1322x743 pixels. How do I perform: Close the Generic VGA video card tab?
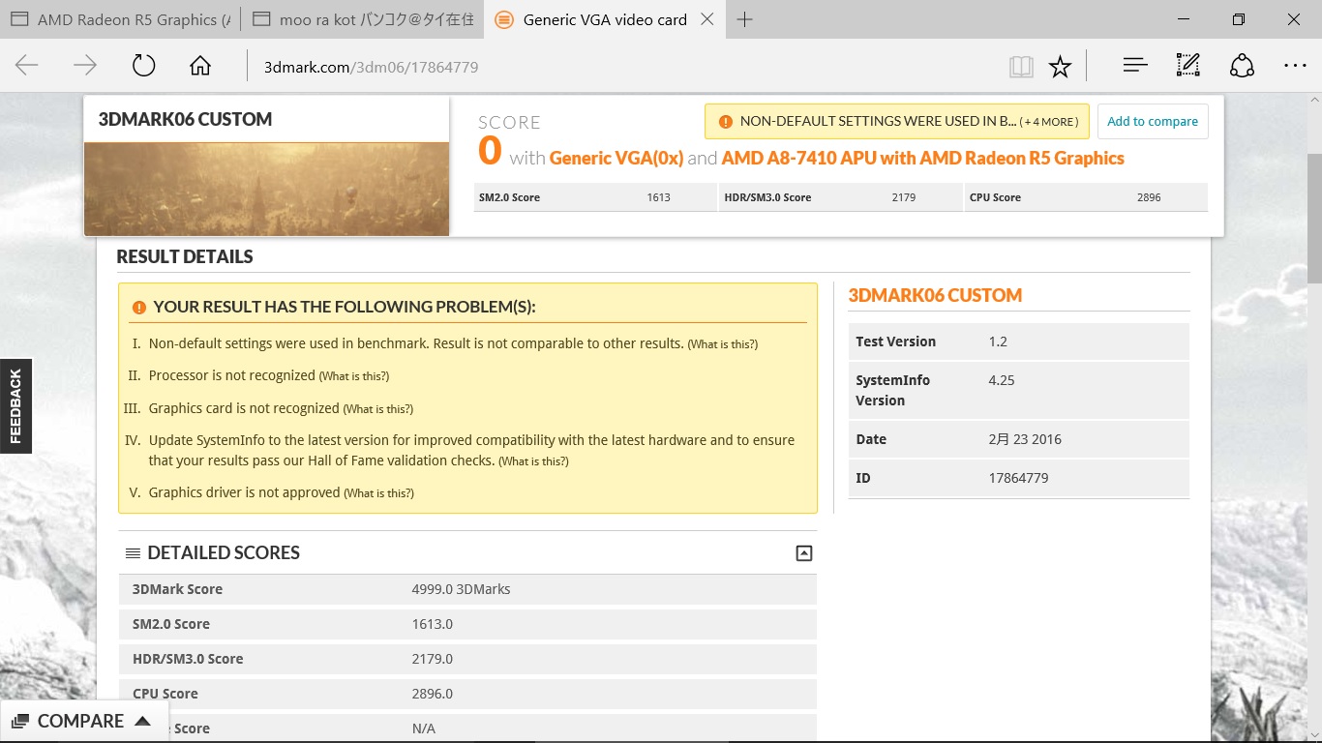click(x=707, y=19)
